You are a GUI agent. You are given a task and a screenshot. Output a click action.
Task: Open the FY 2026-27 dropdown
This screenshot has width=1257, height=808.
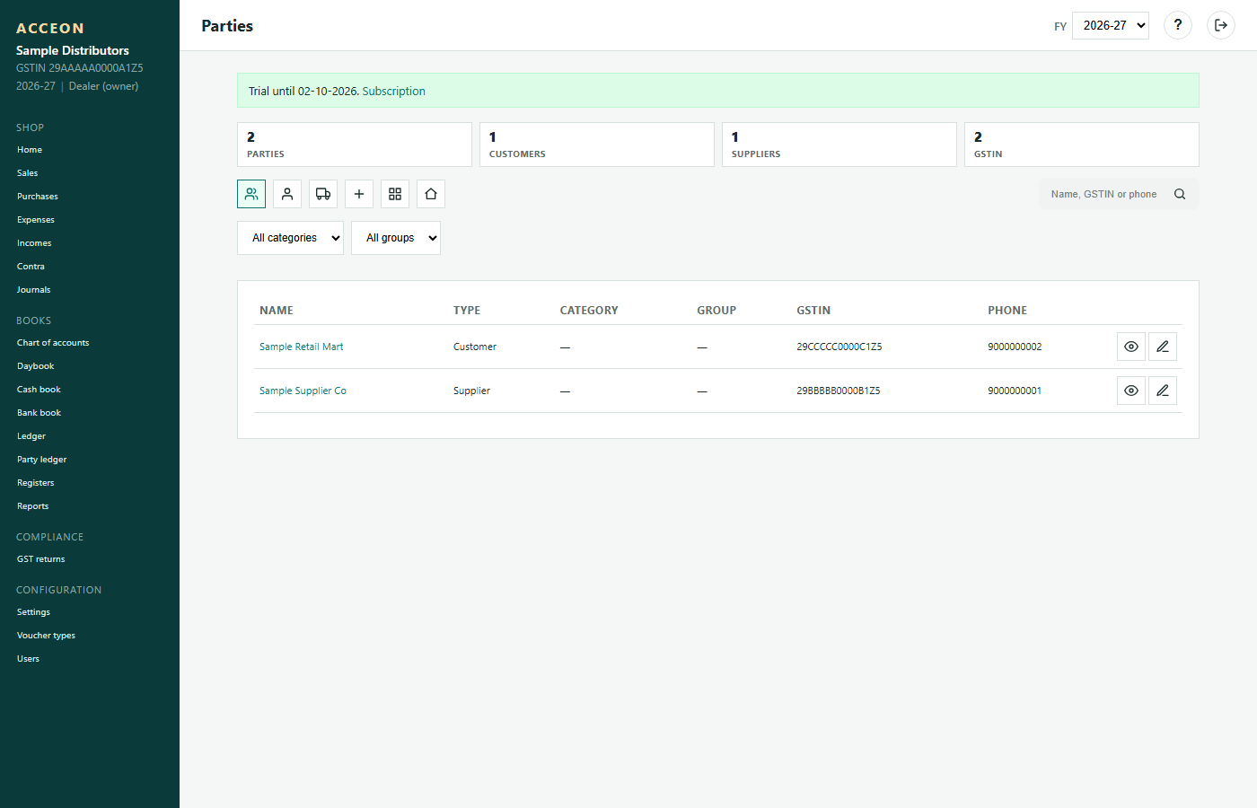point(1111,25)
